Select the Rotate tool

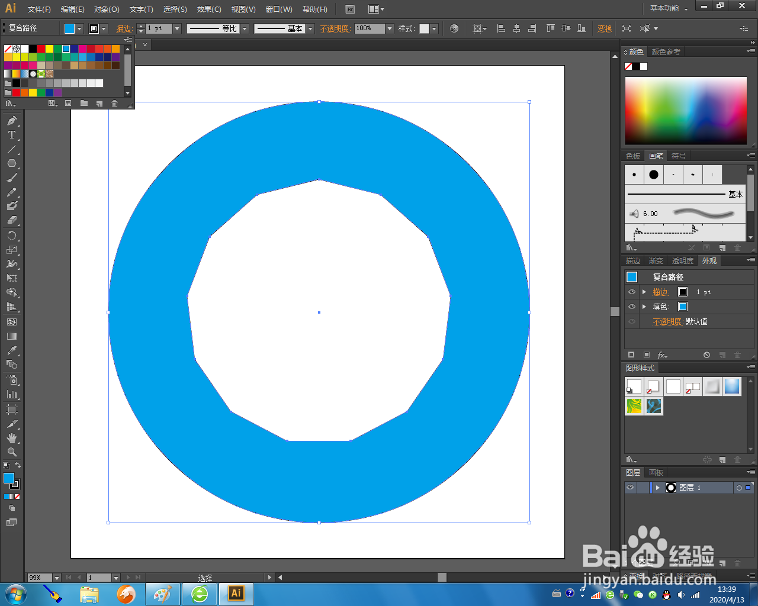(12, 236)
